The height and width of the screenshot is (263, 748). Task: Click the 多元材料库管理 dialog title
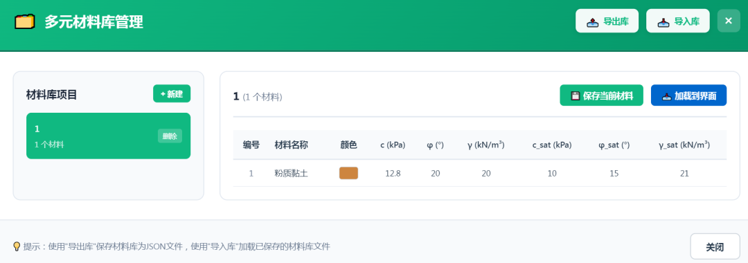93,22
